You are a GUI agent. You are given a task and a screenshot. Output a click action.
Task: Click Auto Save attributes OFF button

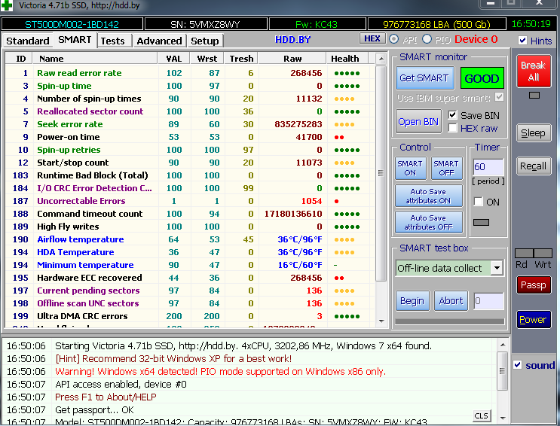pos(428,222)
